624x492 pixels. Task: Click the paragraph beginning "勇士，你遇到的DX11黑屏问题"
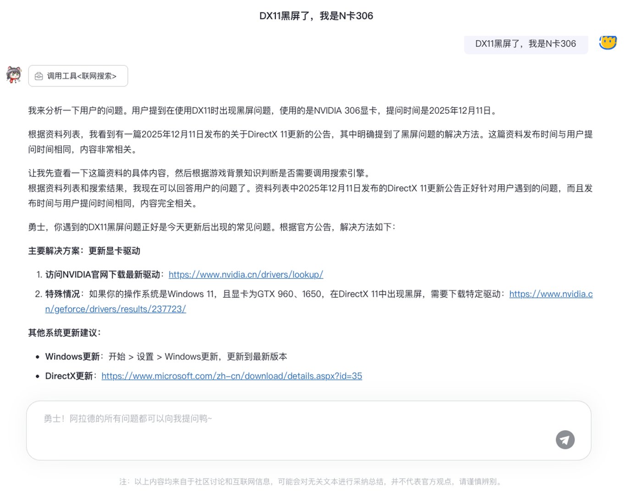(211, 227)
